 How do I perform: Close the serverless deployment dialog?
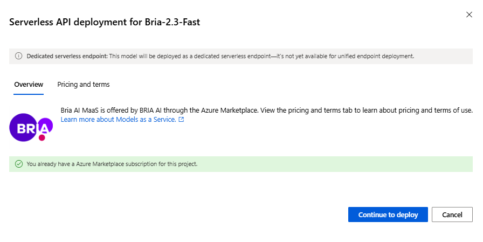(x=469, y=15)
